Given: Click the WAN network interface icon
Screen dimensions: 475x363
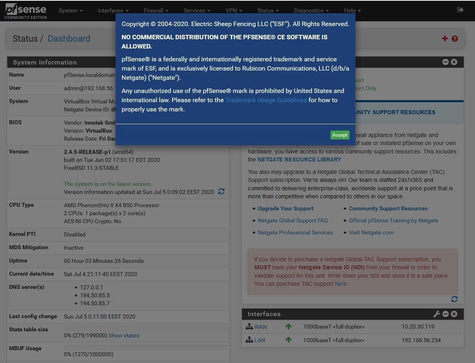Looking at the screenshot, I should (249, 327).
